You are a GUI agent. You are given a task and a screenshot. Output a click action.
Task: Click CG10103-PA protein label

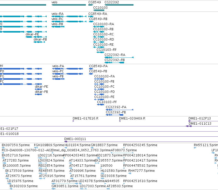(105, 76)
